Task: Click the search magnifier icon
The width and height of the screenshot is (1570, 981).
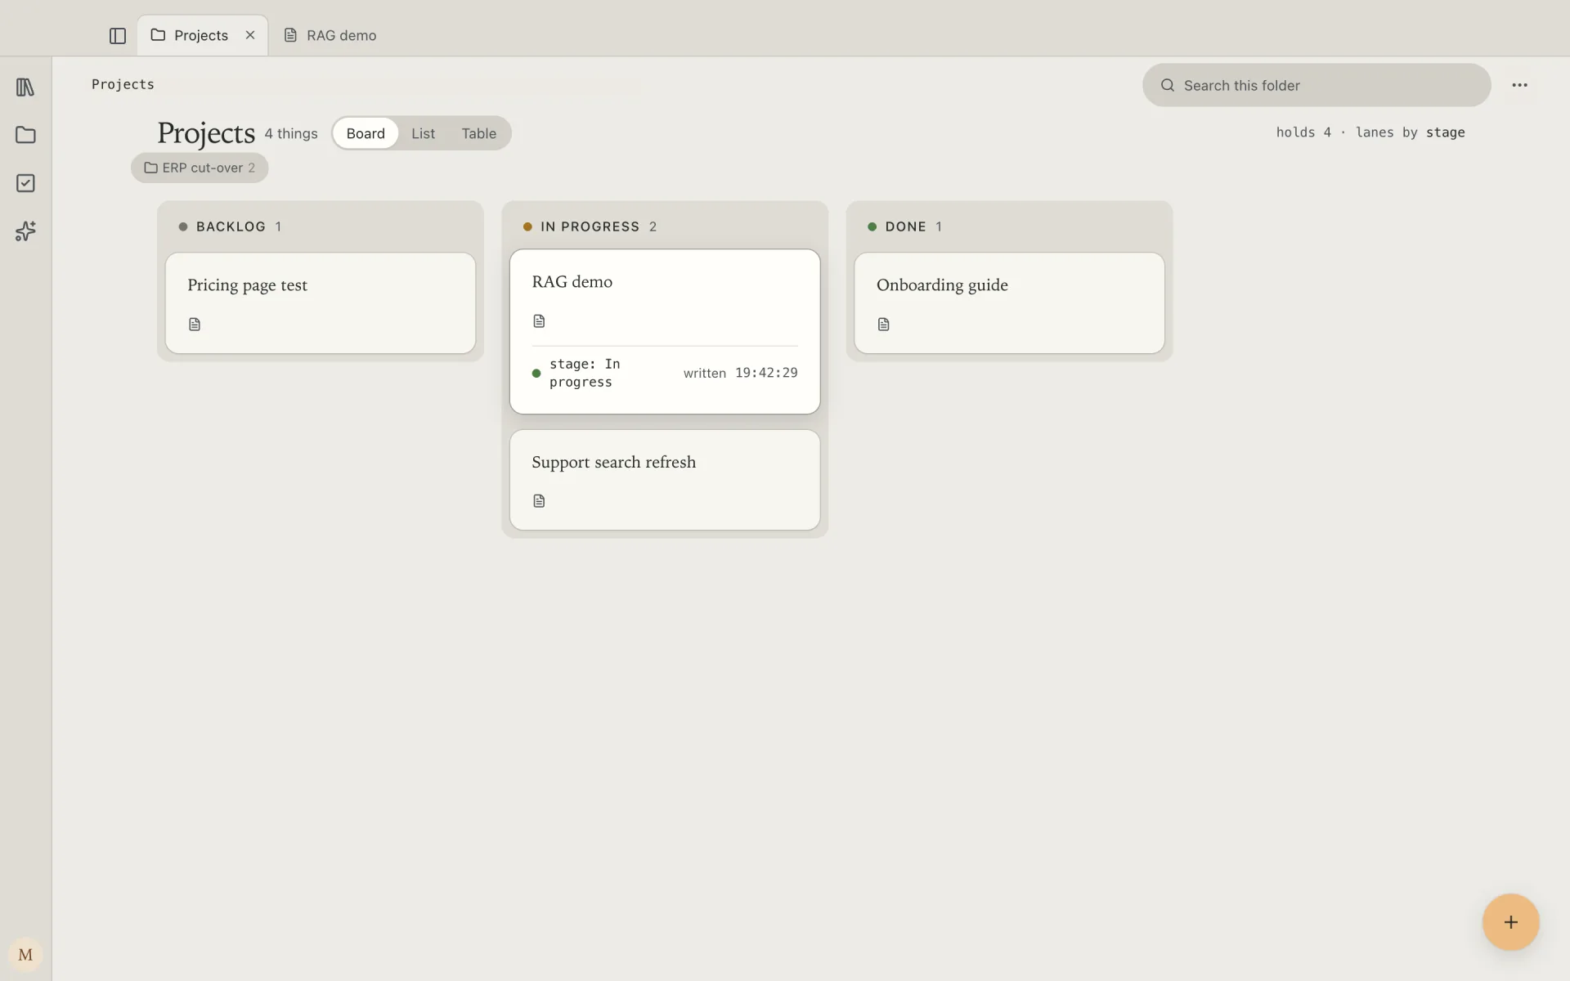Action: click(1168, 85)
